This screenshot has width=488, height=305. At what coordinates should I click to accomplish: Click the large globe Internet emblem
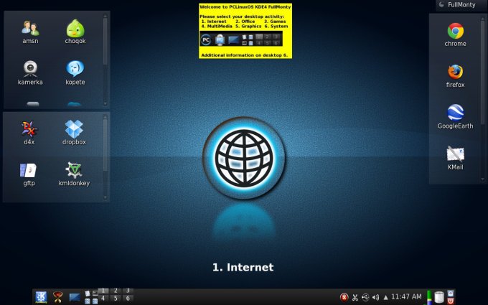point(244,158)
